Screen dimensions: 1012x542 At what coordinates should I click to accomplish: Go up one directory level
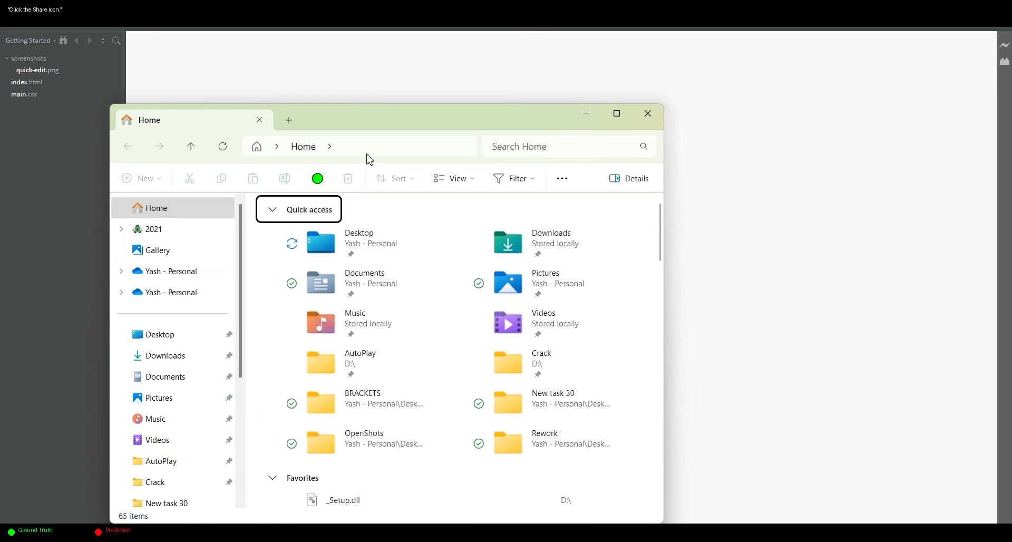pyautogui.click(x=191, y=147)
